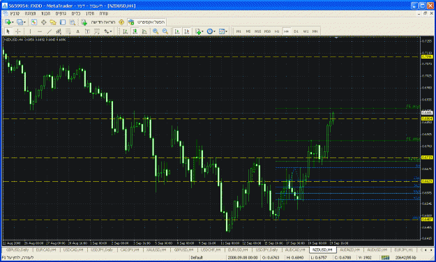Image resolution: width=436 pixels, height=262 pixels.
Task: Switch to the XAUUSD,H4 chart tab
Action: click(x=156, y=250)
